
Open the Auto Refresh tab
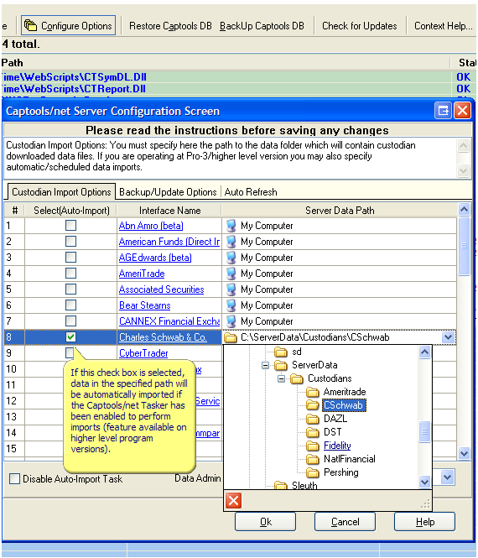pos(251,192)
